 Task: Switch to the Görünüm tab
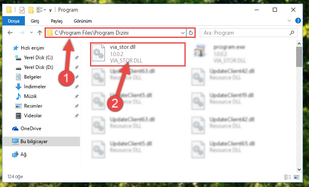[x=82, y=21]
